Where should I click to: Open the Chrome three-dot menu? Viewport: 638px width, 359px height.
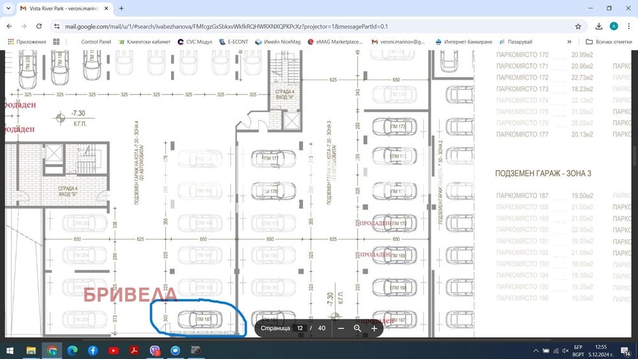(x=628, y=26)
